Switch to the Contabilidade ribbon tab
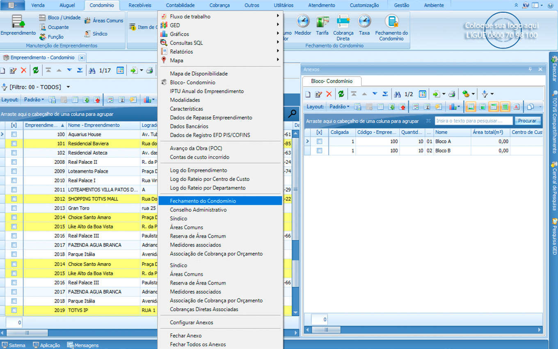The height and width of the screenshot is (349, 558). (x=180, y=5)
